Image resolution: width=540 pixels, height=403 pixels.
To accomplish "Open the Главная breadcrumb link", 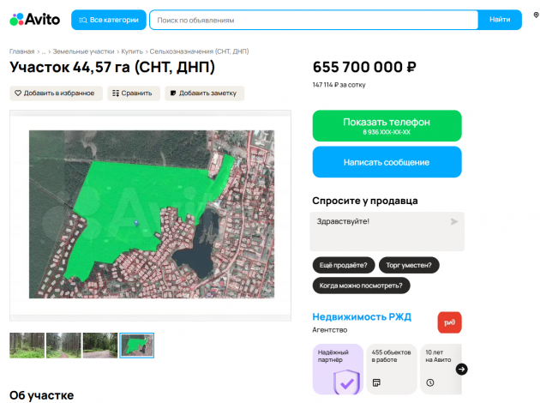I will tap(22, 51).
